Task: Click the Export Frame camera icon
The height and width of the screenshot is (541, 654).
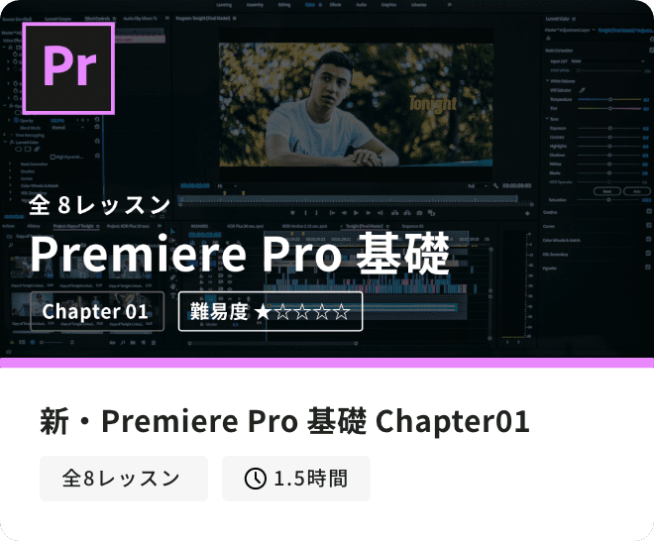Action: [419, 213]
